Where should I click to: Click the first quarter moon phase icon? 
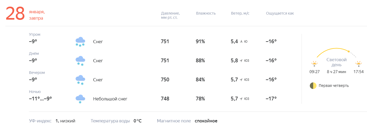tap(313, 86)
